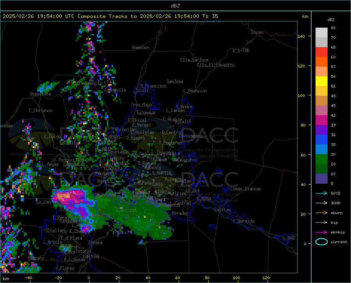The width and height of the screenshot is (351, 283).
Task: Click the cyan current ellipse icon
Action: [321, 242]
